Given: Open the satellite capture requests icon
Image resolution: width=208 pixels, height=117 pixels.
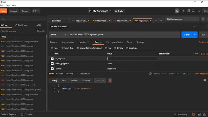Looking at the screenshot, I should [x=183, y=11].
